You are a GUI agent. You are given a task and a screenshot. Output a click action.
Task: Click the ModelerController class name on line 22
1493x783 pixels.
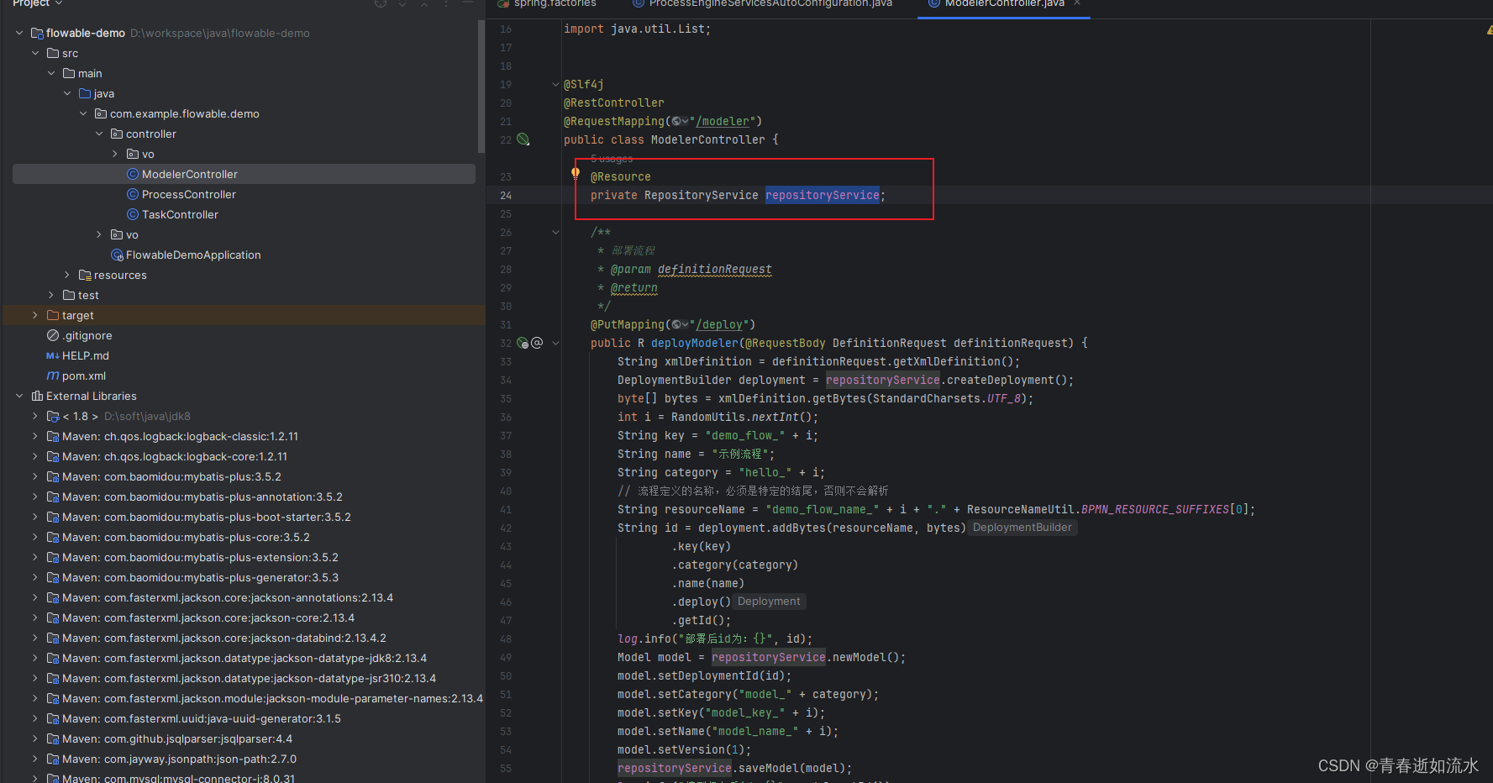tap(707, 140)
